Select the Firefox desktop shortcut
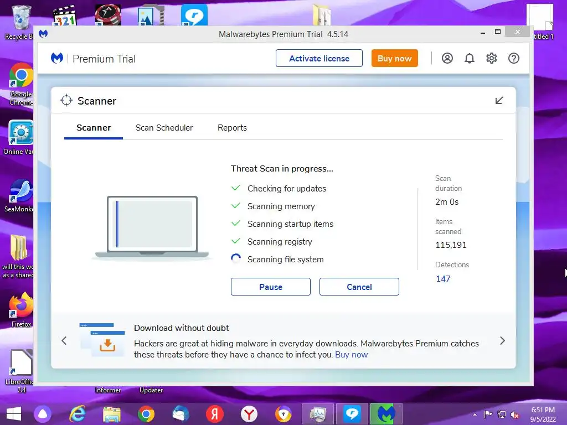The width and height of the screenshot is (567, 425). [21, 310]
